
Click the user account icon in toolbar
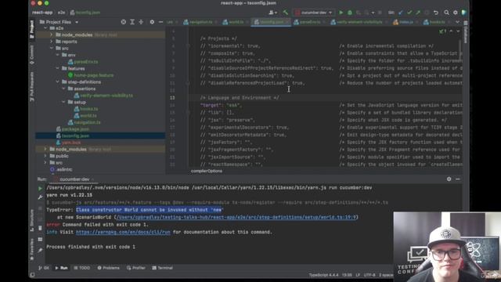[x=272, y=13]
